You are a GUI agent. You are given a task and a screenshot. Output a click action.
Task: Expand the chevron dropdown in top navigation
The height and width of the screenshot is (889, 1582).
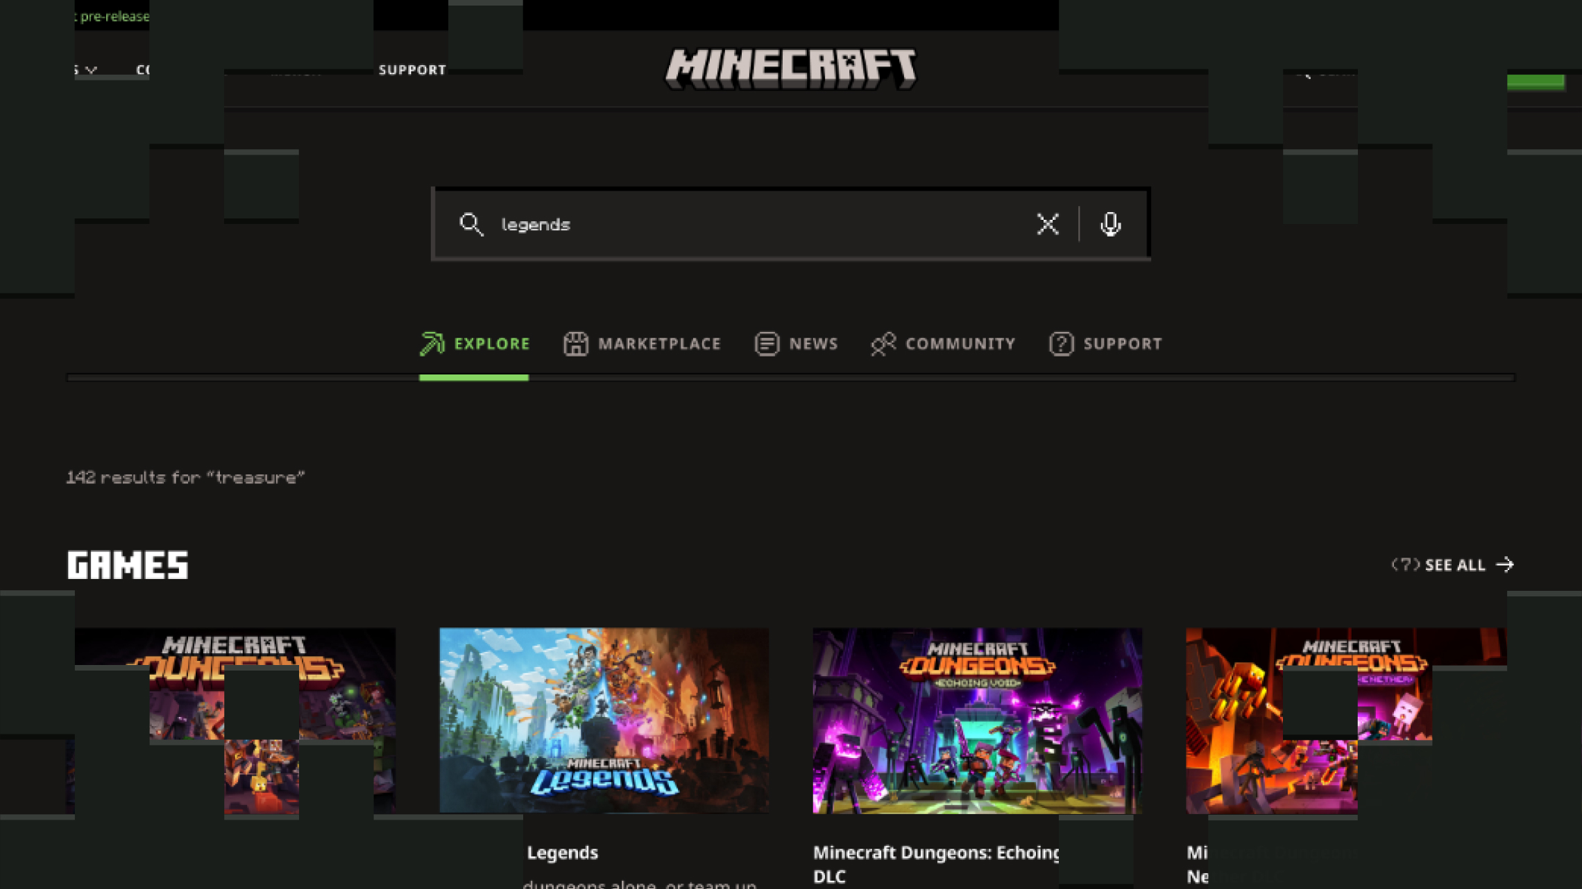(91, 70)
